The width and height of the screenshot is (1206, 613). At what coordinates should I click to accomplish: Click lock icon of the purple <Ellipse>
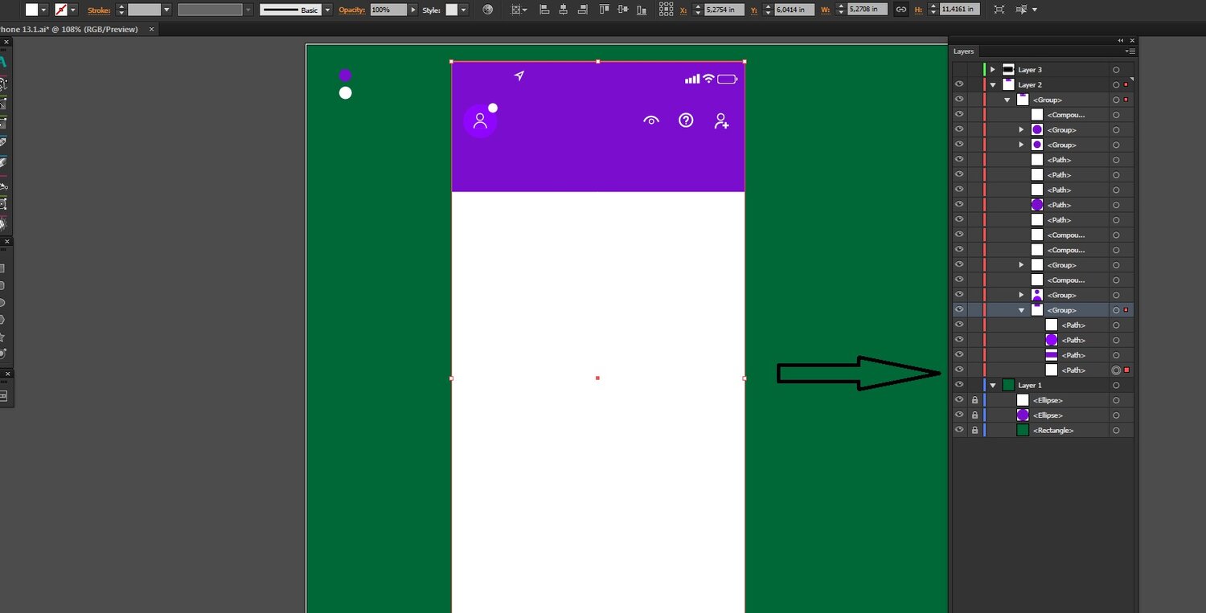point(974,415)
